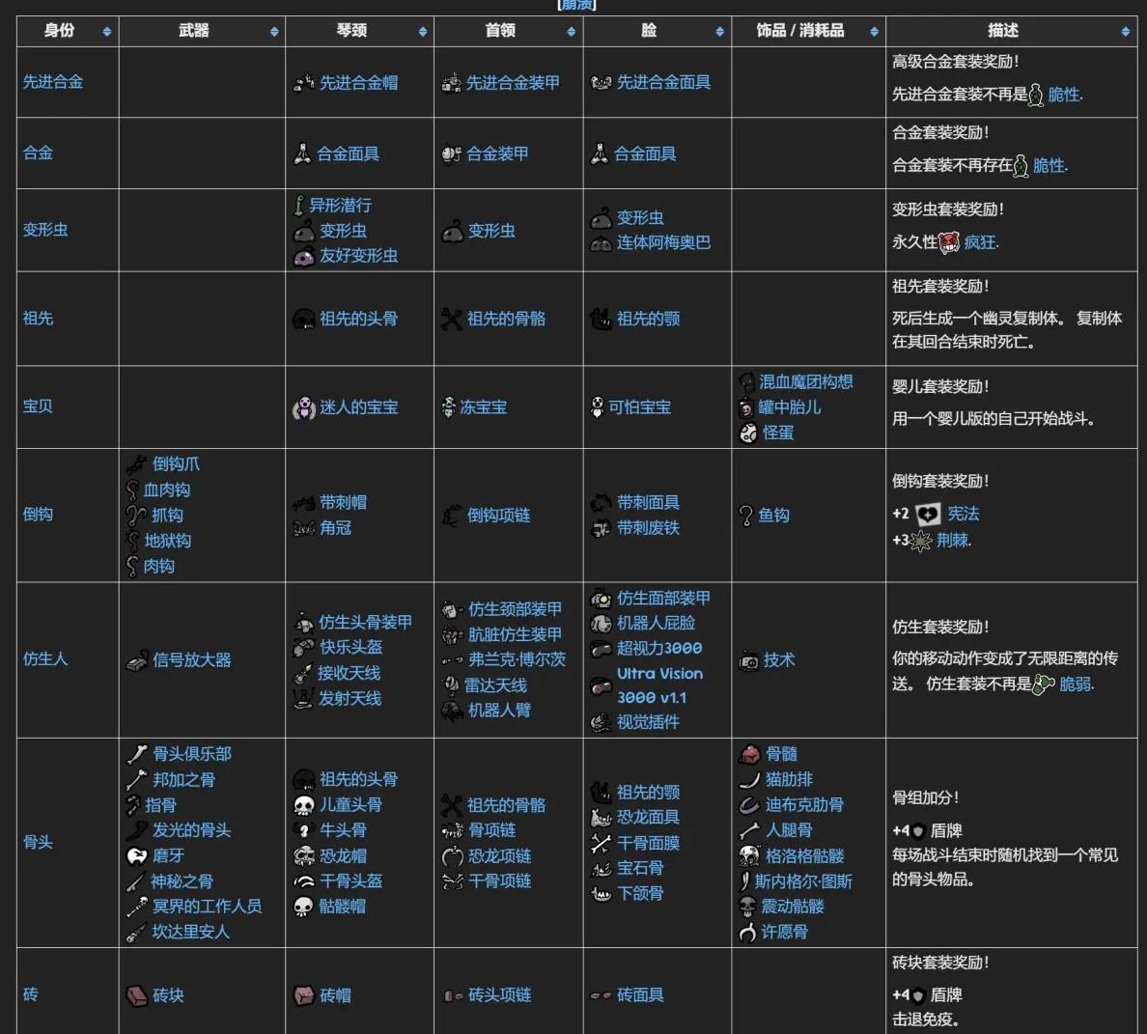Screen dimensions: 1147x1034
Task: Click the 倒钩爪 weapon icon
Action: [x=137, y=464]
